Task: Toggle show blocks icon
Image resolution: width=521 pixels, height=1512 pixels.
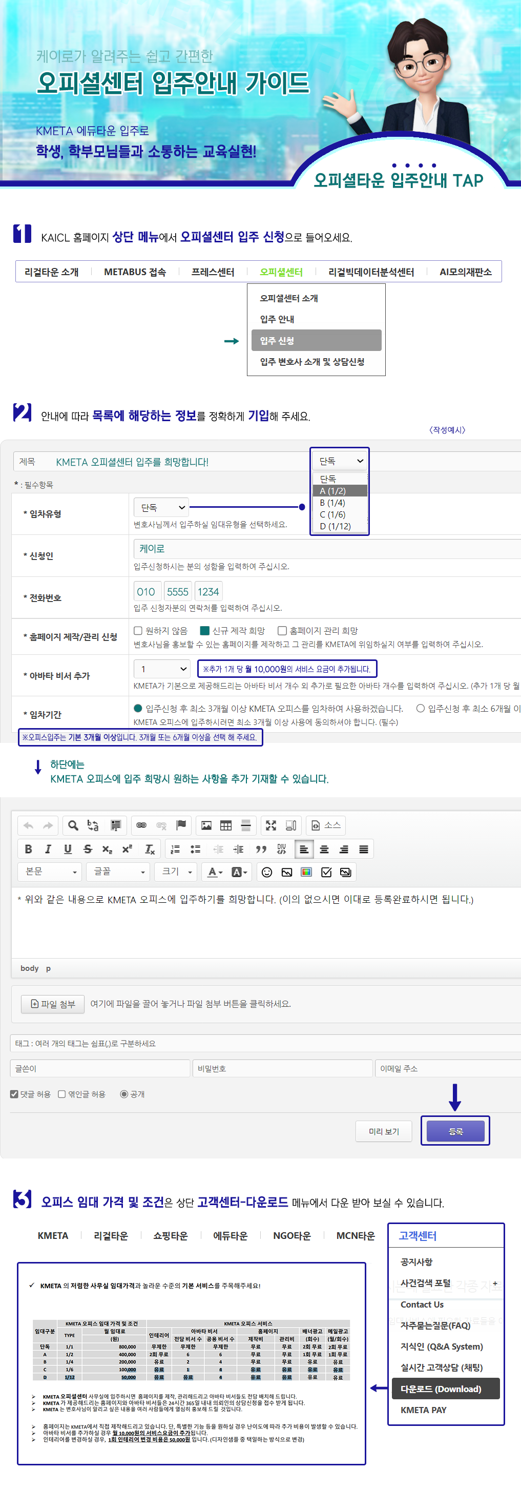Action: click(291, 825)
